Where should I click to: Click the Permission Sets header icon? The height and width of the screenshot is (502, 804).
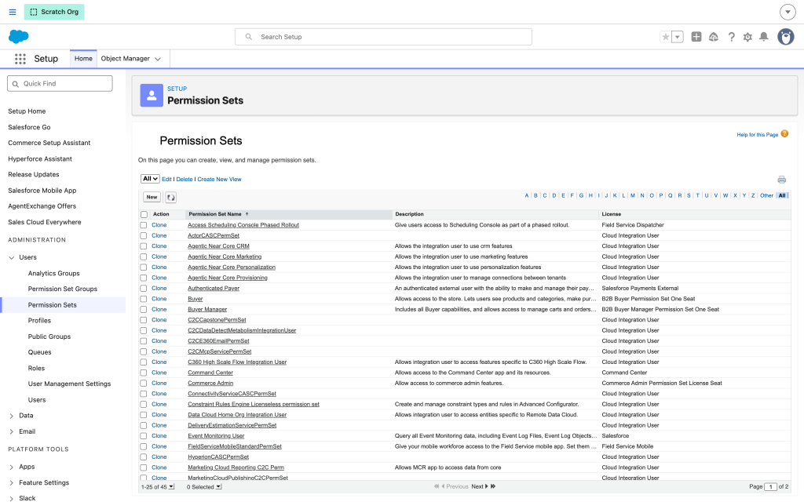[x=152, y=95]
